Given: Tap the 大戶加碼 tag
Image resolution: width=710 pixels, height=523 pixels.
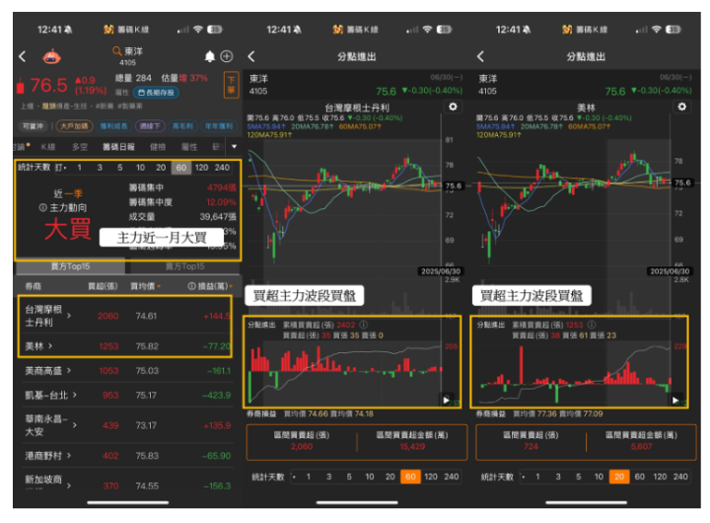Looking at the screenshot, I should (x=74, y=126).
